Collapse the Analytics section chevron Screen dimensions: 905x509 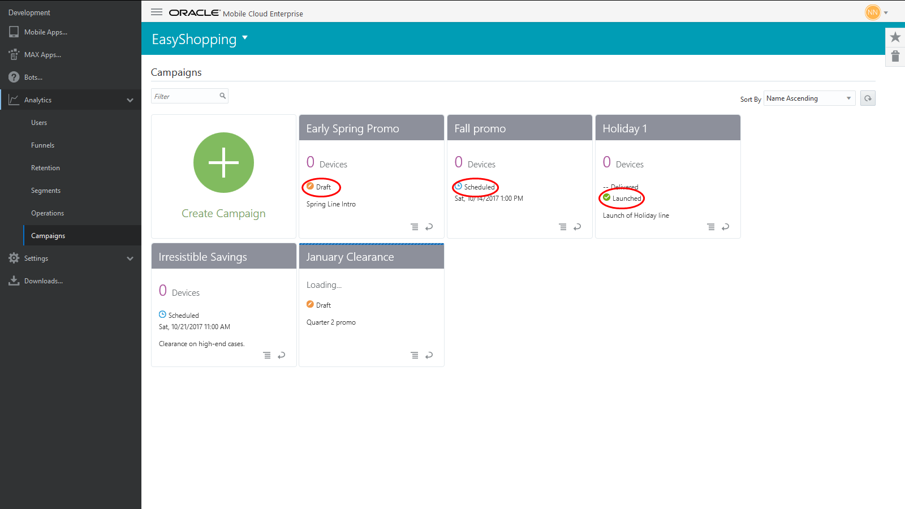click(x=130, y=100)
